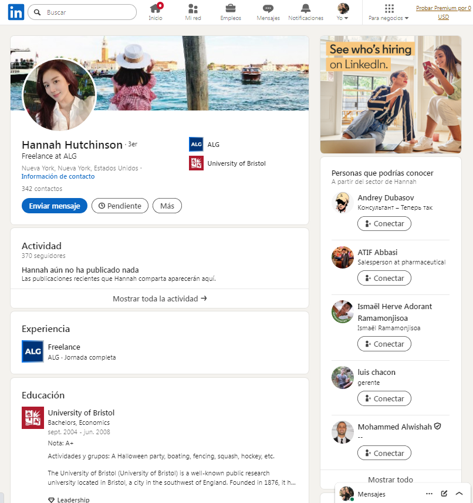Expand the Mensajes dock chevron
The image size is (473, 503).
click(460, 494)
